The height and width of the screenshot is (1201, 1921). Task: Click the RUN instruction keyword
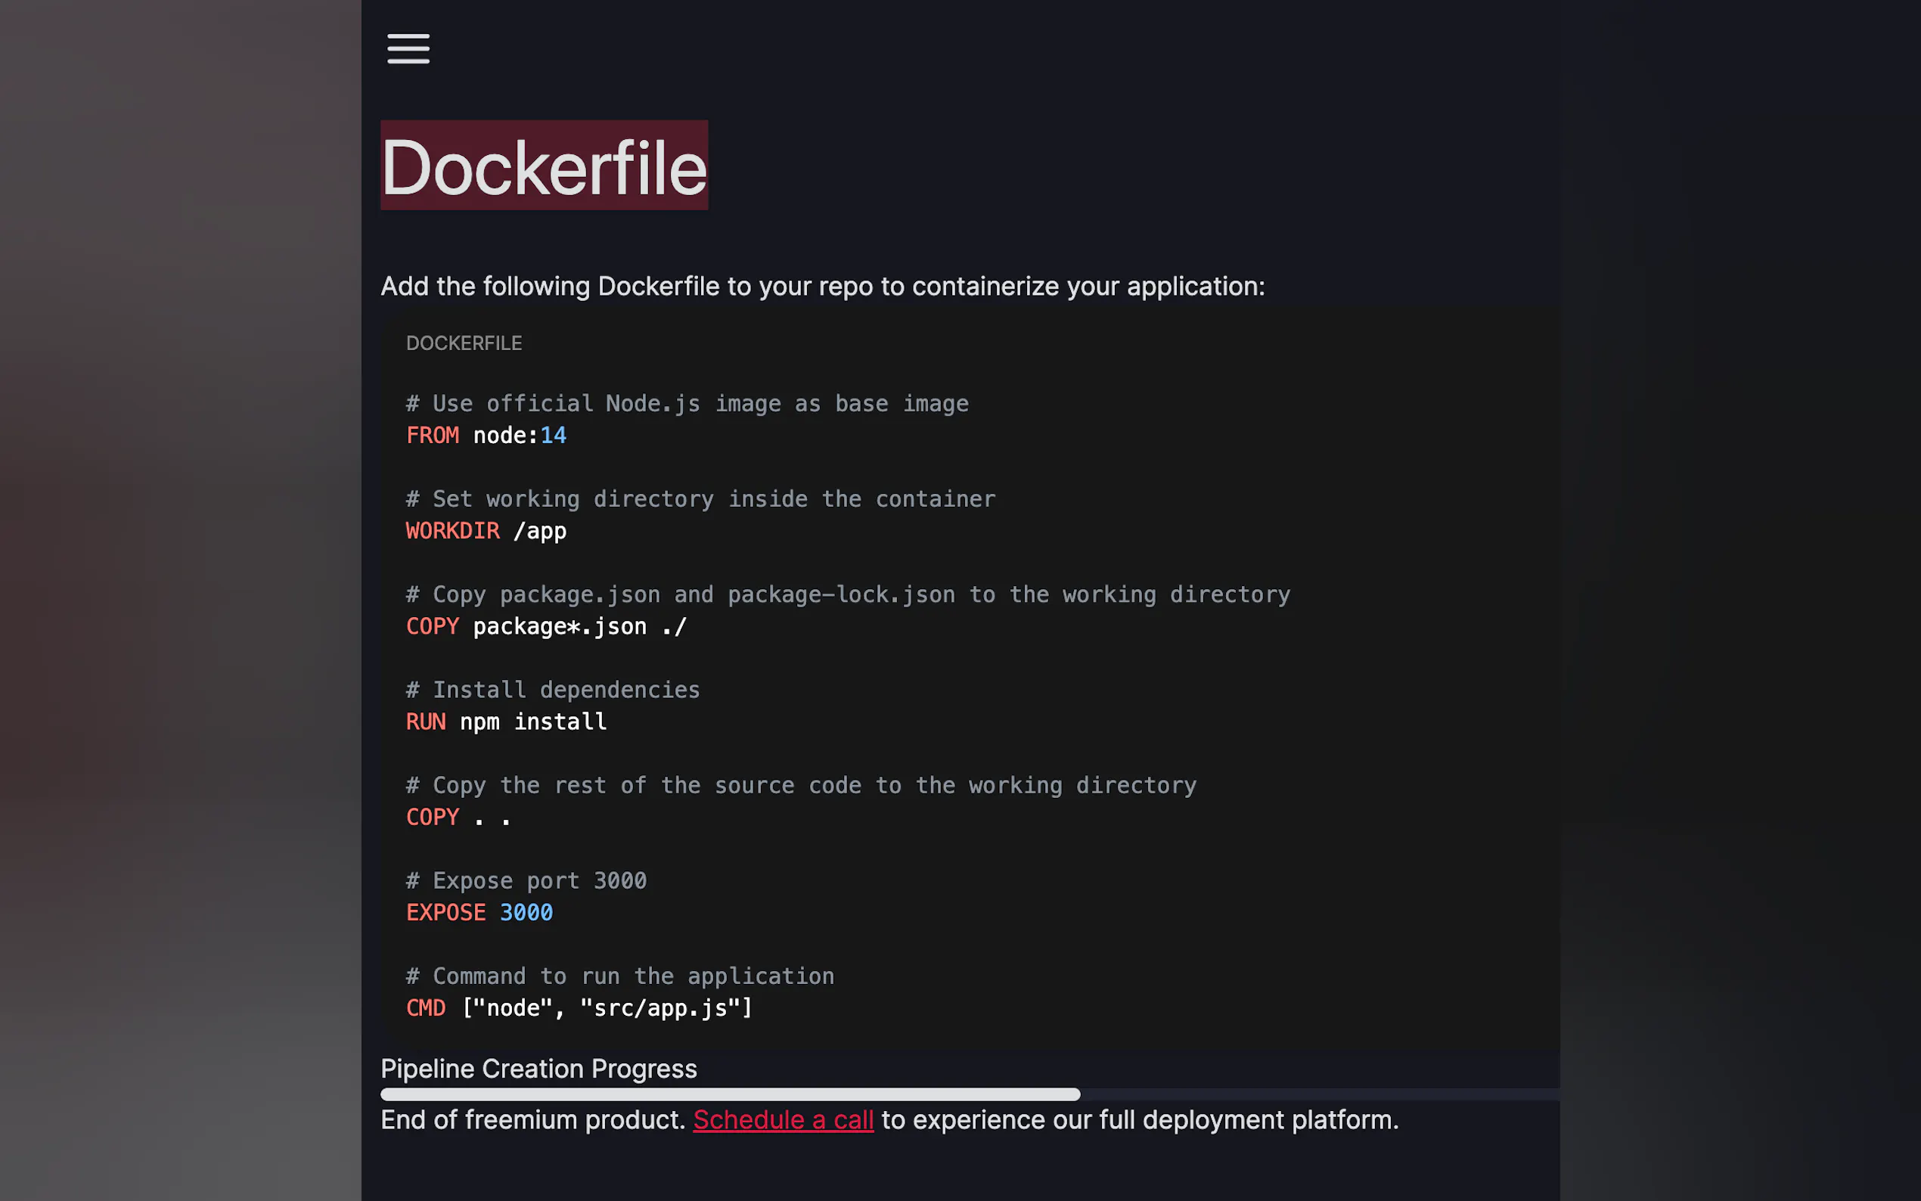(x=426, y=722)
